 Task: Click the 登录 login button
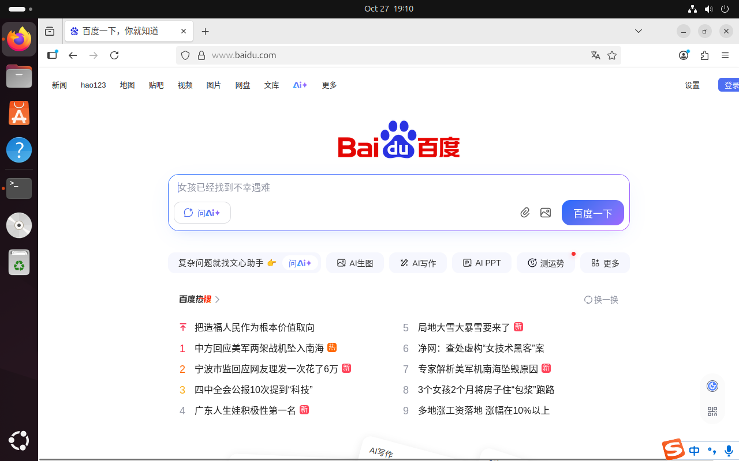[729, 85]
